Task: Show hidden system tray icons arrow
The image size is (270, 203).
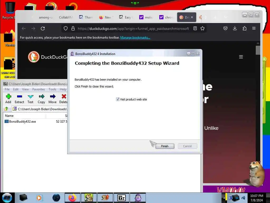Action: coord(224,198)
